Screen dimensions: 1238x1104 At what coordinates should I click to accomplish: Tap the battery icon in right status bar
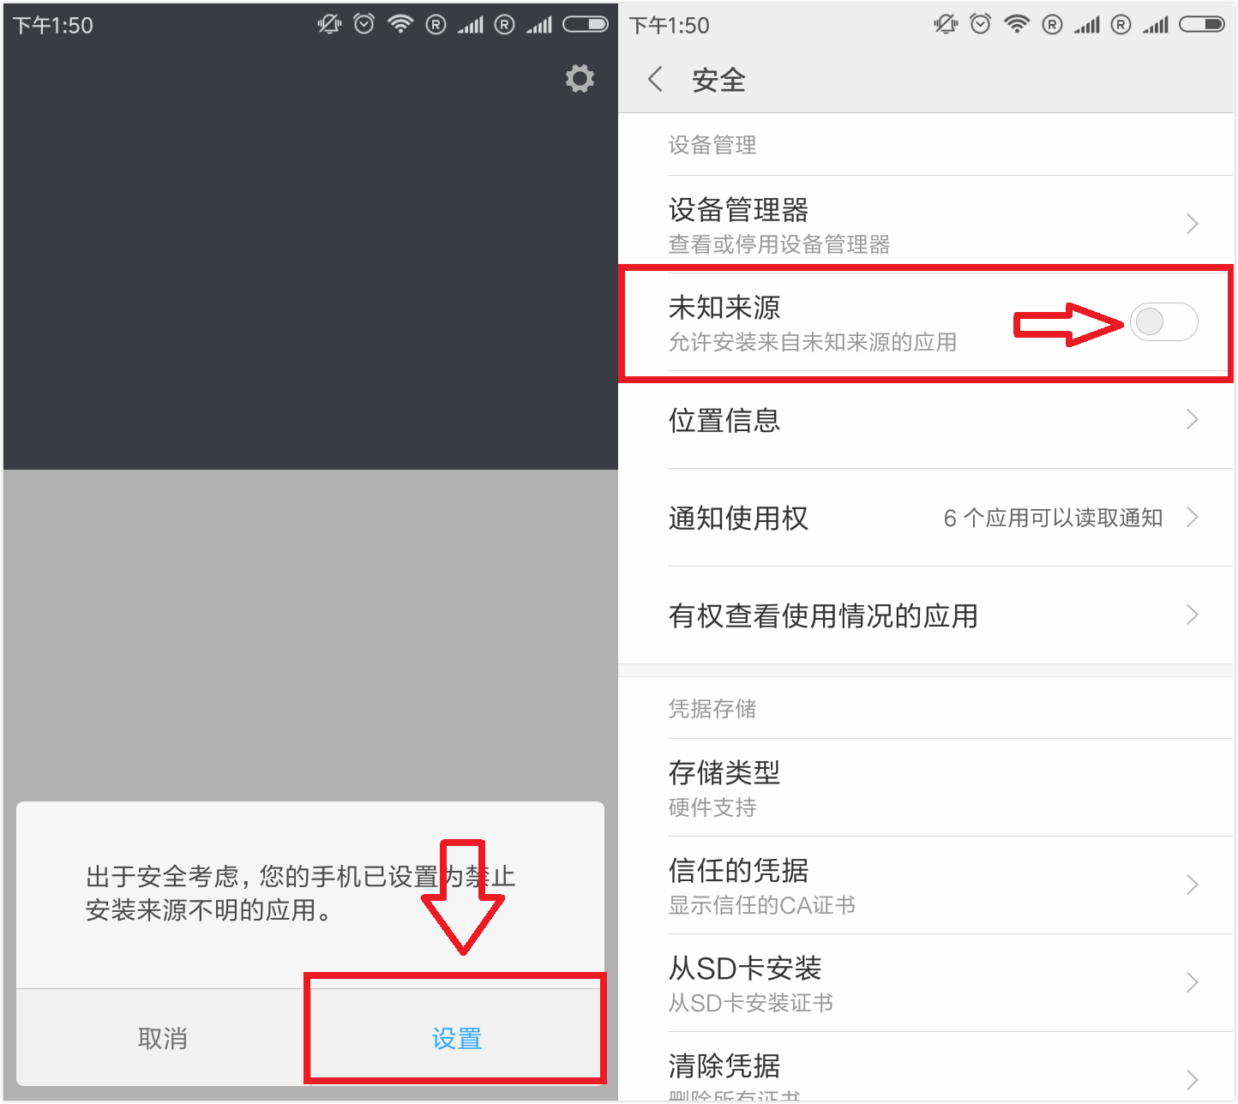tap(1202, 24)
